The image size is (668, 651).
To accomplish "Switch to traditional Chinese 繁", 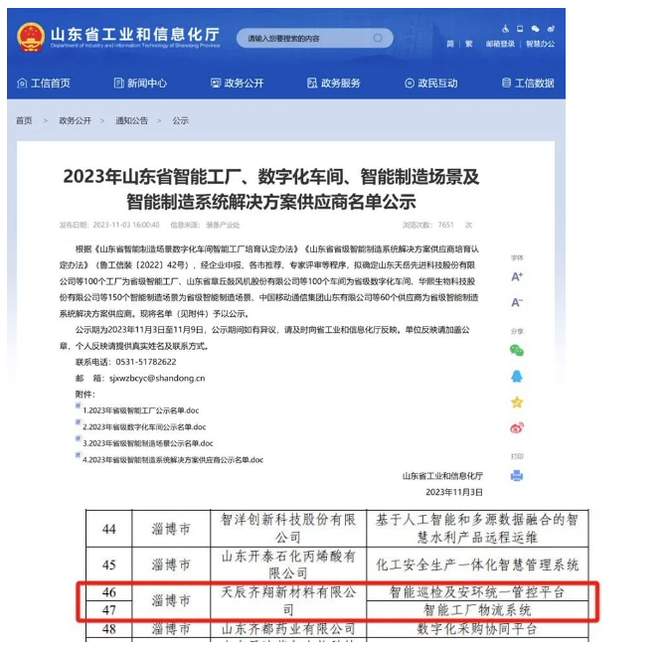I will click(468, 44).
